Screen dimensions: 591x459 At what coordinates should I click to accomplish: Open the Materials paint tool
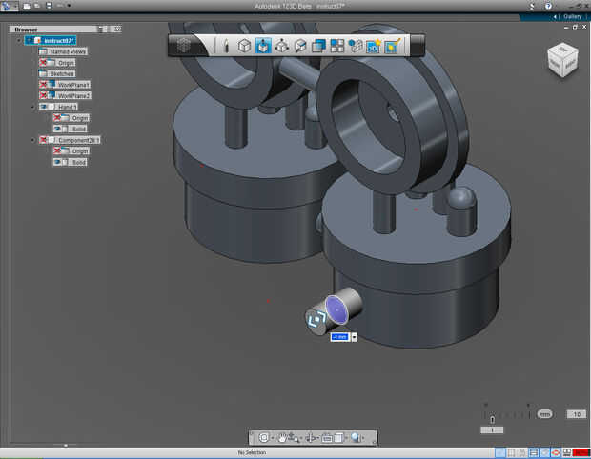point(393,46)
